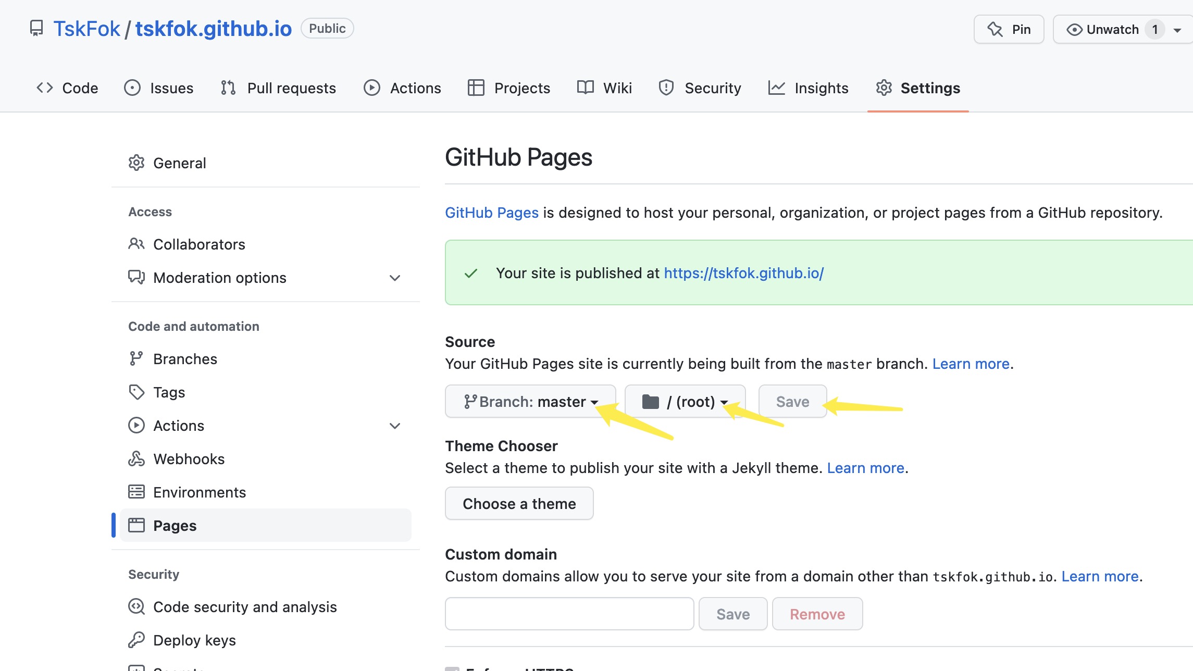Screen dimensions: 1193x671
Task: Focus the Custom domain text field
Action: (x=569, y=614)
